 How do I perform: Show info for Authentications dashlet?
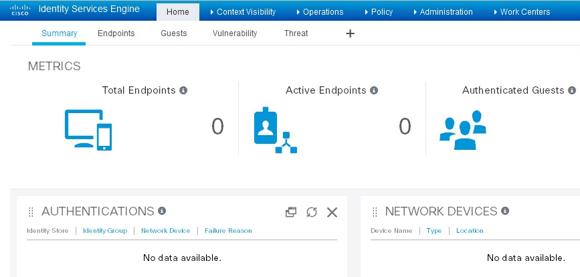(162, 211)
